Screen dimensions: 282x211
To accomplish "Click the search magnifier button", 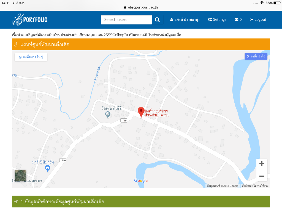I will tap(157, 20).
